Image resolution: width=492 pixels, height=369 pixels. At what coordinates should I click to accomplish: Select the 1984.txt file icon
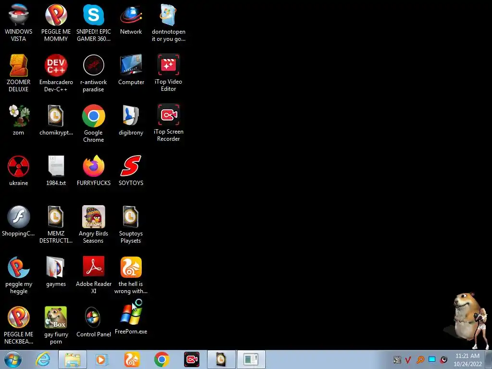[56, 171]
